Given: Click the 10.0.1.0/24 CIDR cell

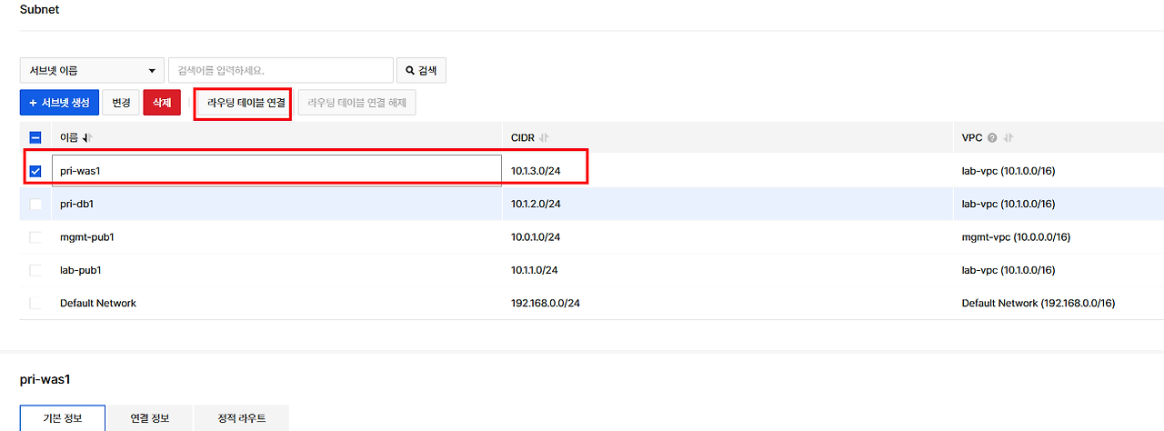Looking at the screenshot, I should pyautogui.click(x=536, y=237).
